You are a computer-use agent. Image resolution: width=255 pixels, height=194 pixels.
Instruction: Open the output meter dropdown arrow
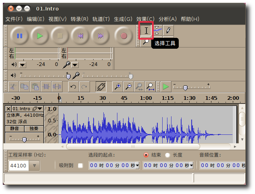coord(23,65)
